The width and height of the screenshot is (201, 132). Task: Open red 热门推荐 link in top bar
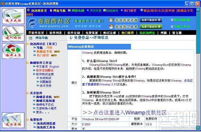tap(130, 10)
